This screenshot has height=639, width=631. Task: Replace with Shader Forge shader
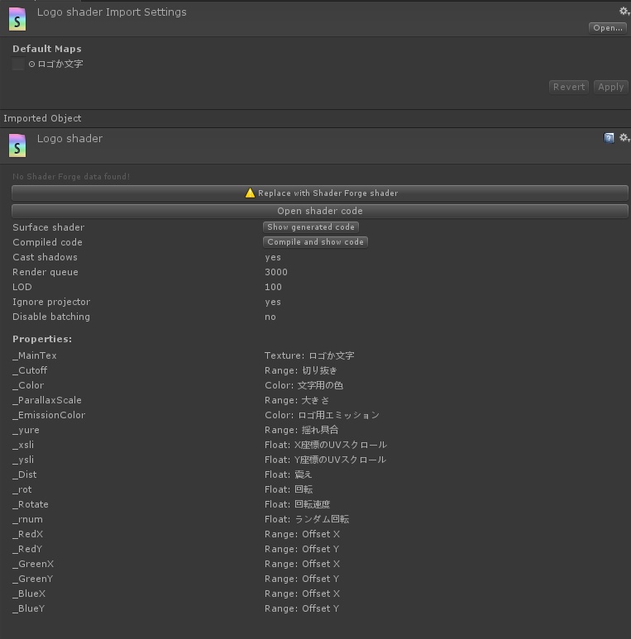(x=320, y=193)
